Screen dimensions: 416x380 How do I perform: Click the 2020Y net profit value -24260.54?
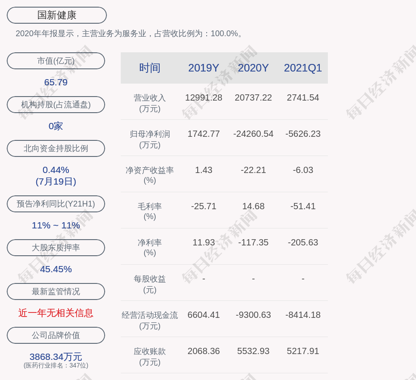coord(253,134)
